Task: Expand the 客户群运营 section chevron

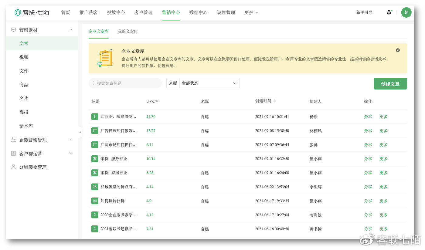Action: (71, 153)
